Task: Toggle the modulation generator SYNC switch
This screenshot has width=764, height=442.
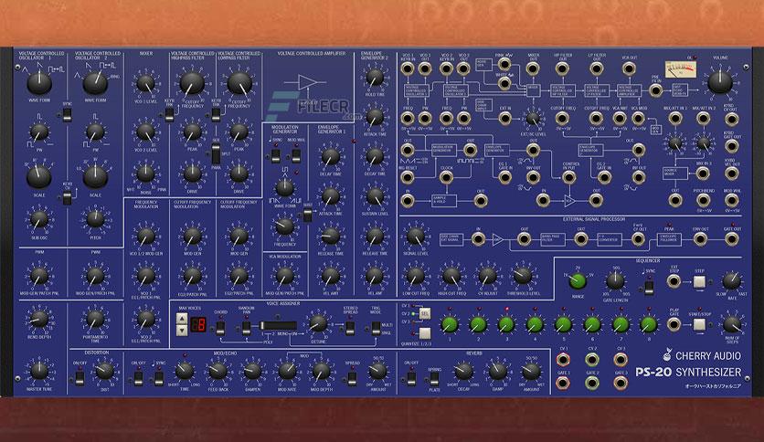Action: point(275,156)
